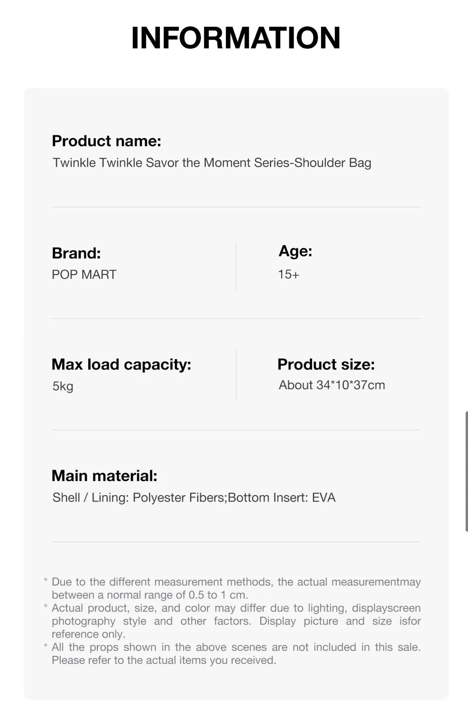Click the asterisk before 'Actual product' note

46,607
